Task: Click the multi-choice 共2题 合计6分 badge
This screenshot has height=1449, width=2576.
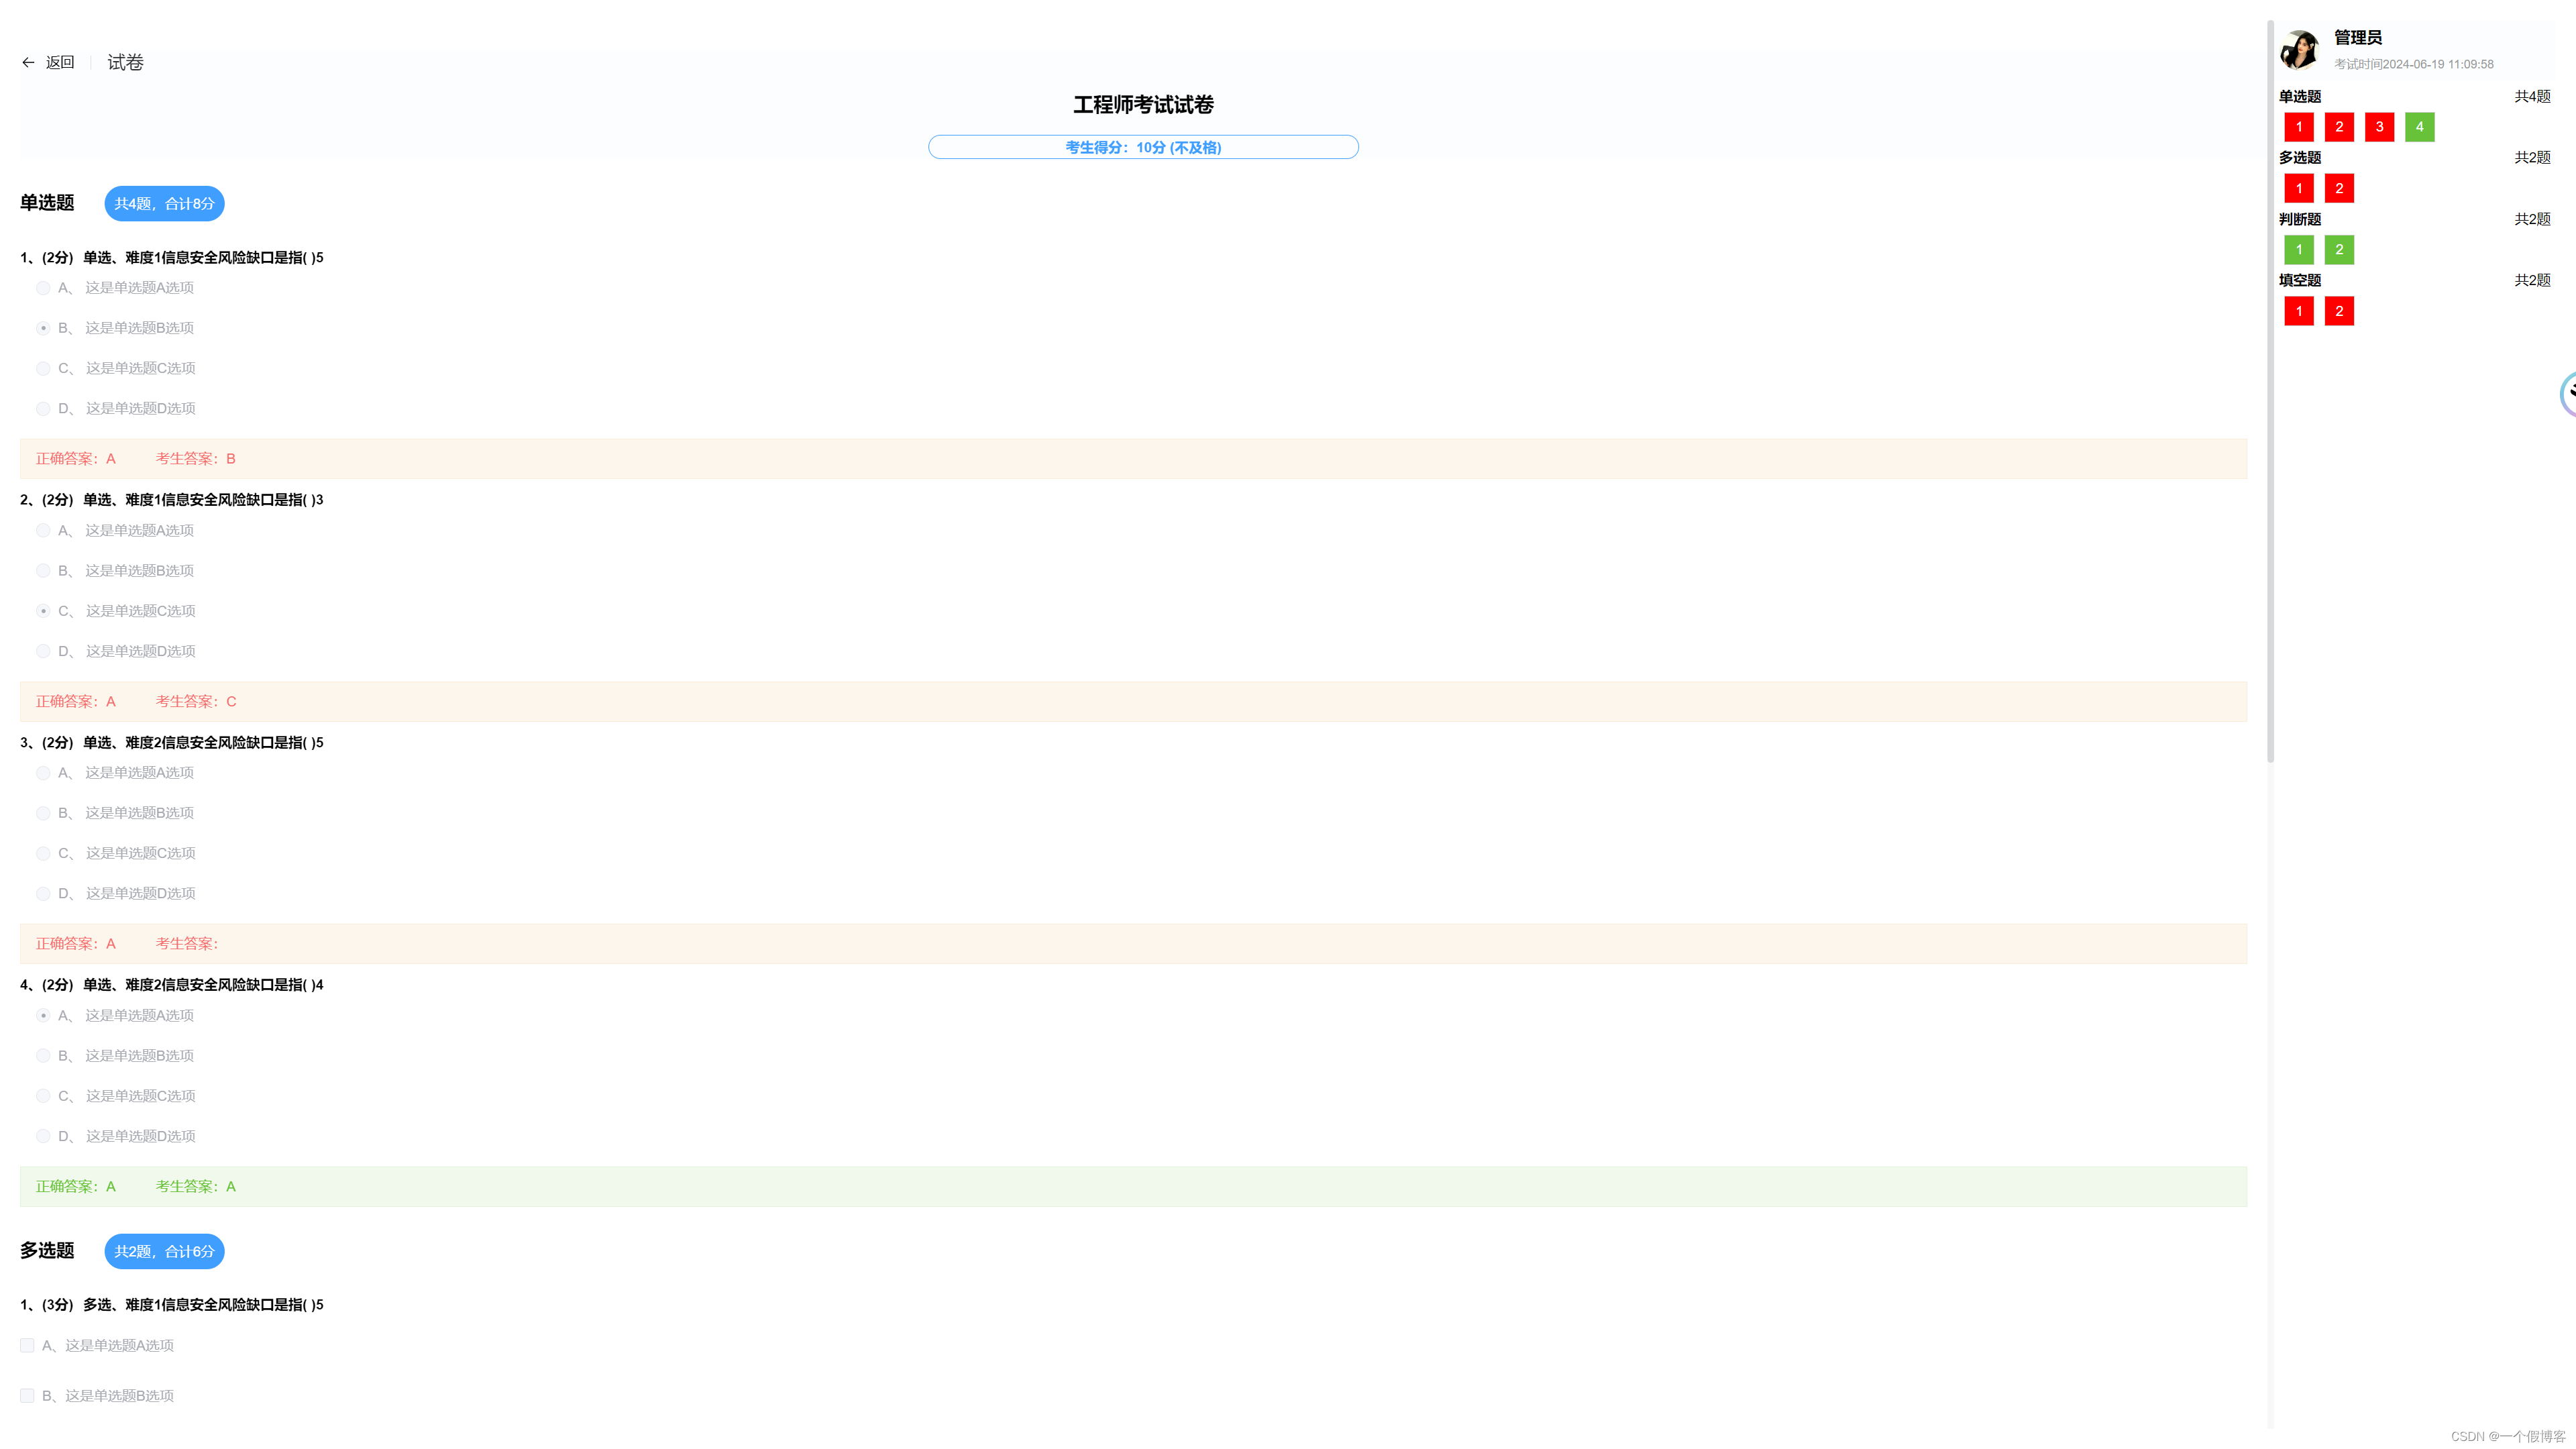Action: 164,1251
